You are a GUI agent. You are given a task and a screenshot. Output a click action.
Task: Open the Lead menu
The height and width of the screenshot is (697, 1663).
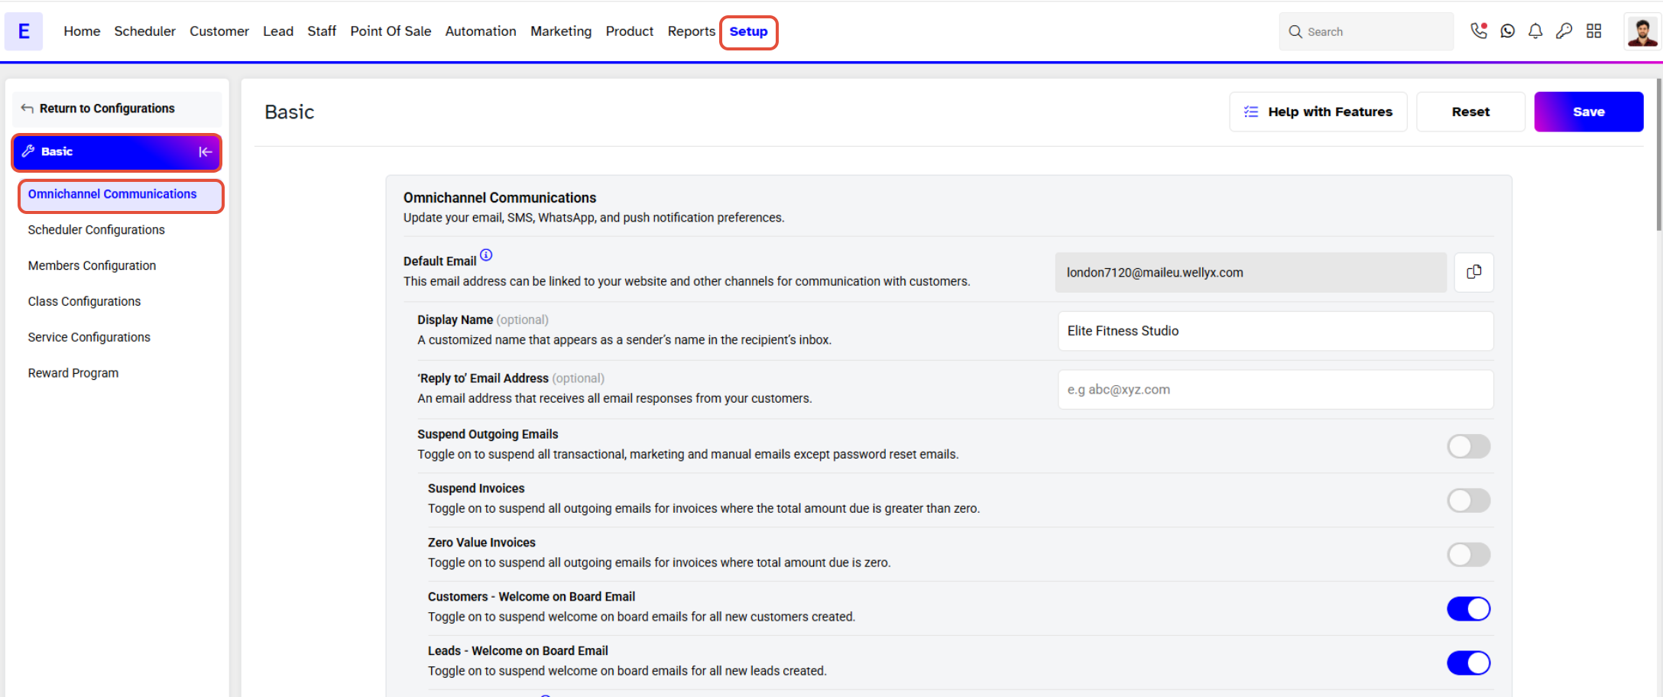278,31
